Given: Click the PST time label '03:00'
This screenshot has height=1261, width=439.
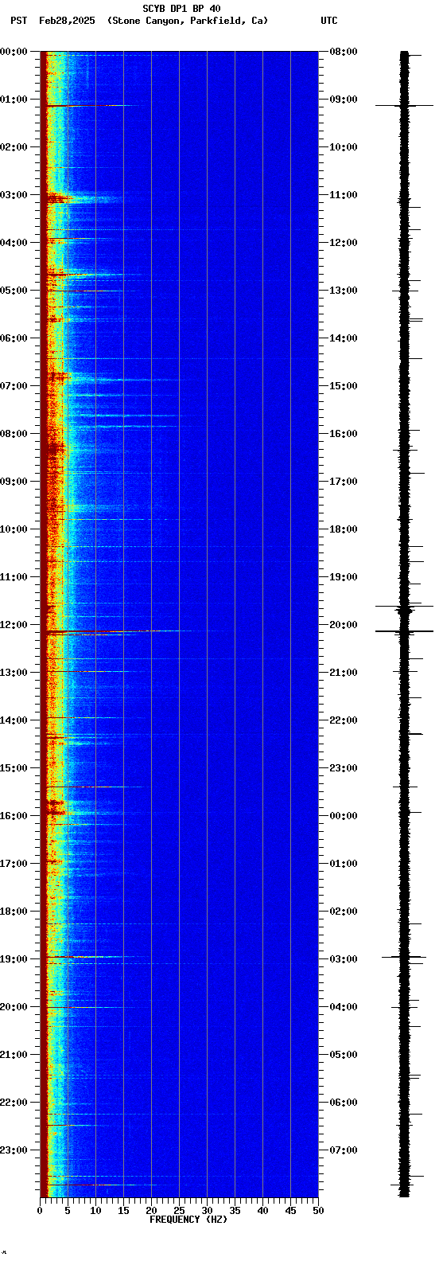Looking at the screenshot, I should click(14, 195).
